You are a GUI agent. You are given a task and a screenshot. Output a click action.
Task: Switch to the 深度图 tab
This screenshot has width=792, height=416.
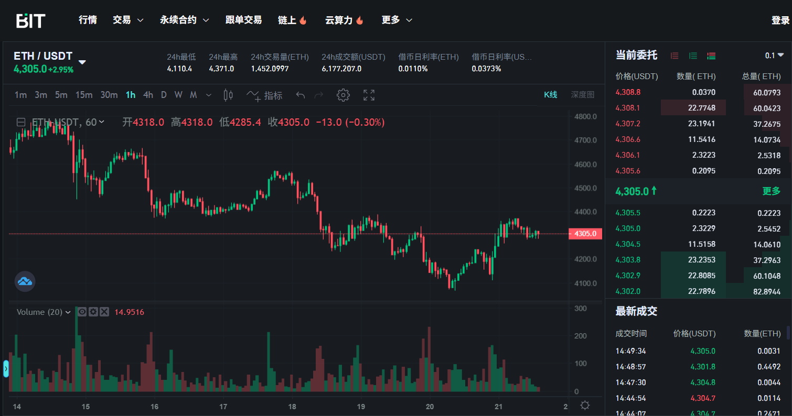(582, 95)
